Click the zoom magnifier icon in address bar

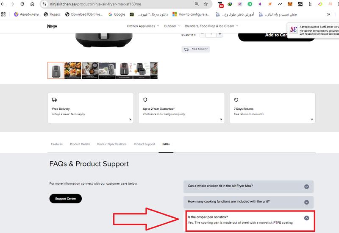(197, 4)
